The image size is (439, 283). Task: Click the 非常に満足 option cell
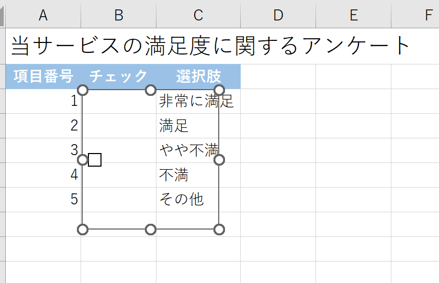coord(196,101)
